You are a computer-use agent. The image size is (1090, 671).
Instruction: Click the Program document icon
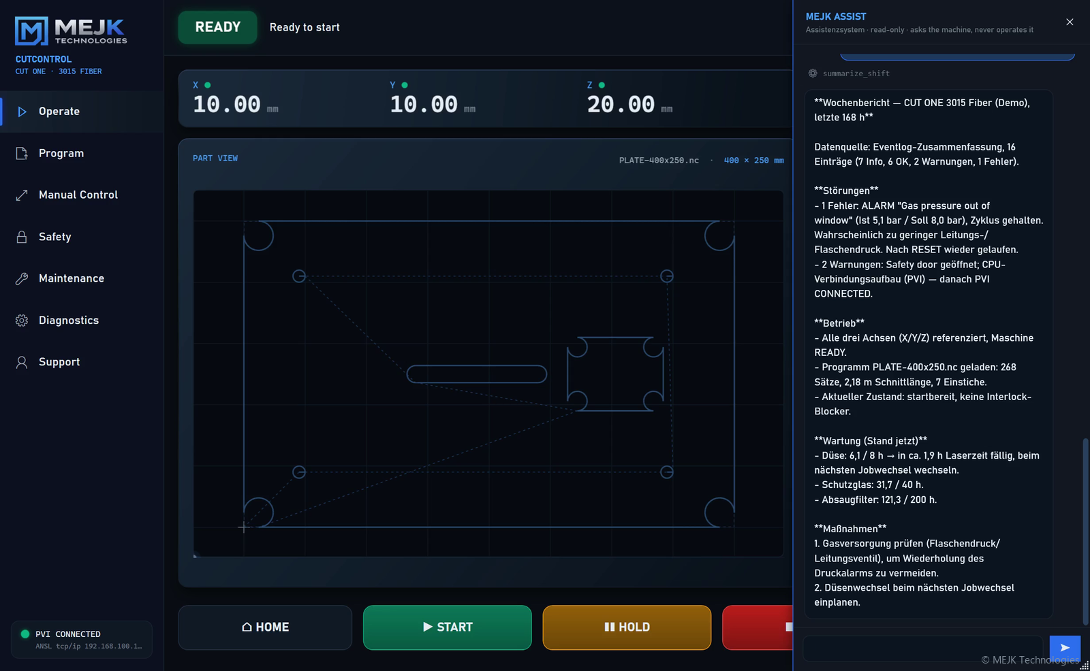(22, 153)
